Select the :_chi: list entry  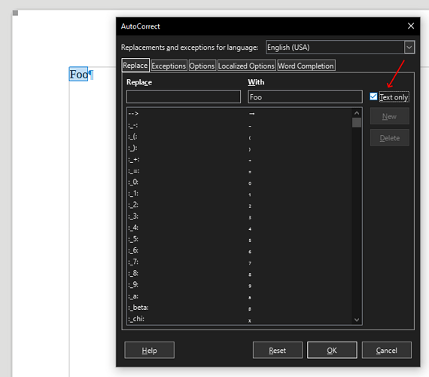tap(239, 319)
